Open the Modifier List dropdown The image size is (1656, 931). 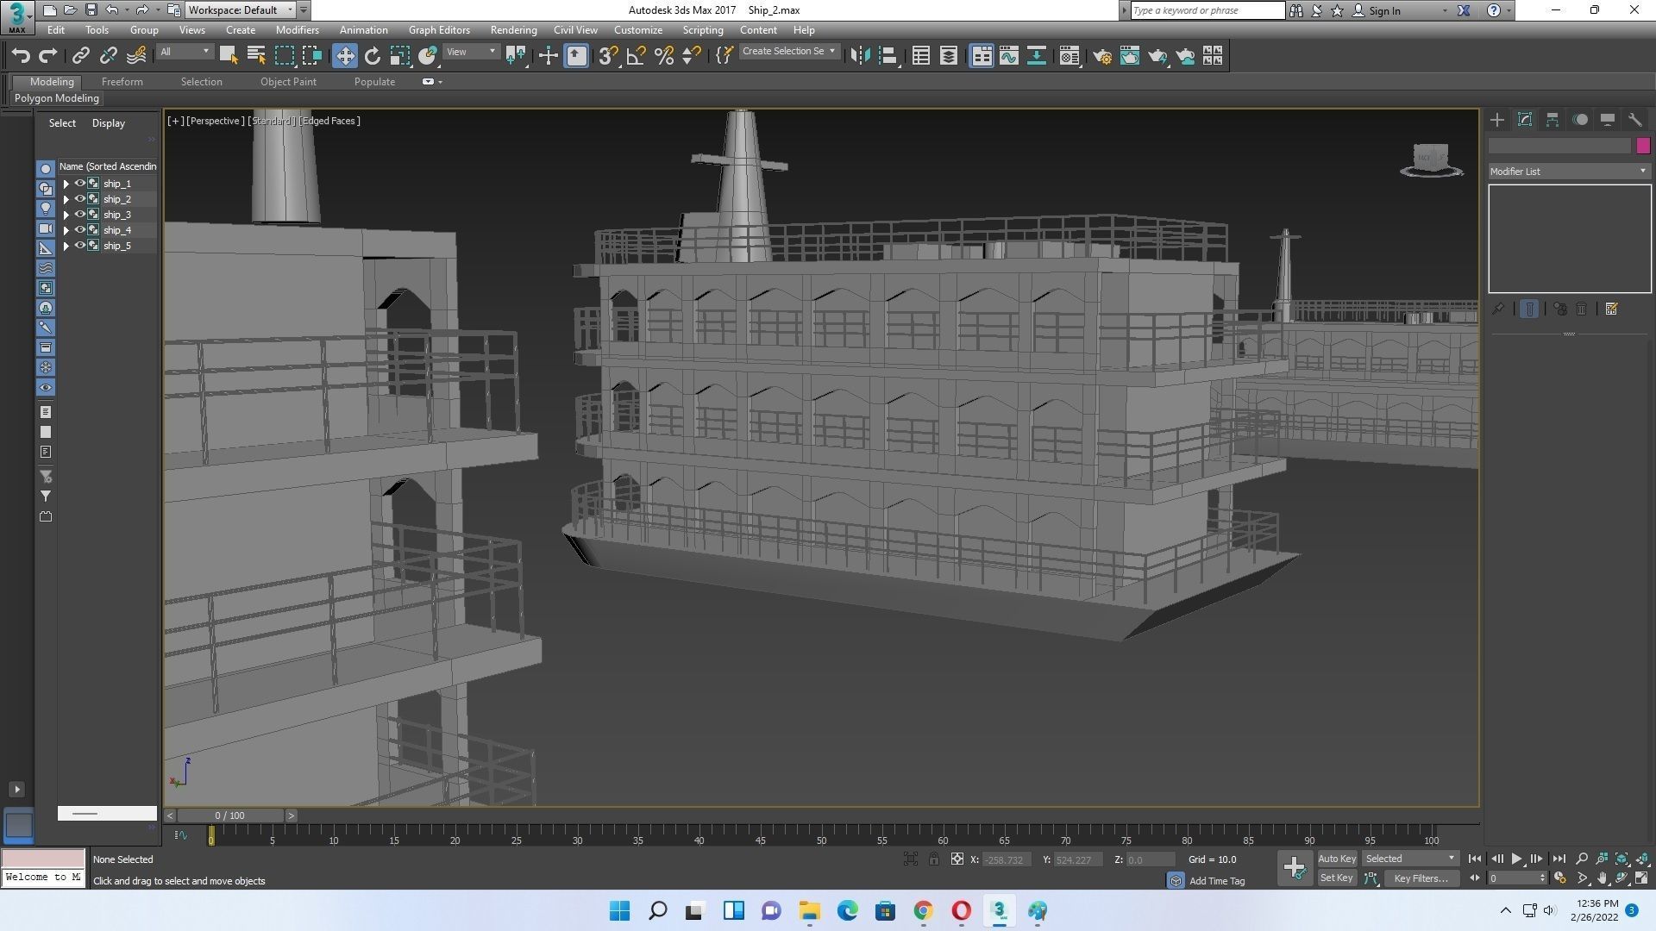coord(1569,172)
